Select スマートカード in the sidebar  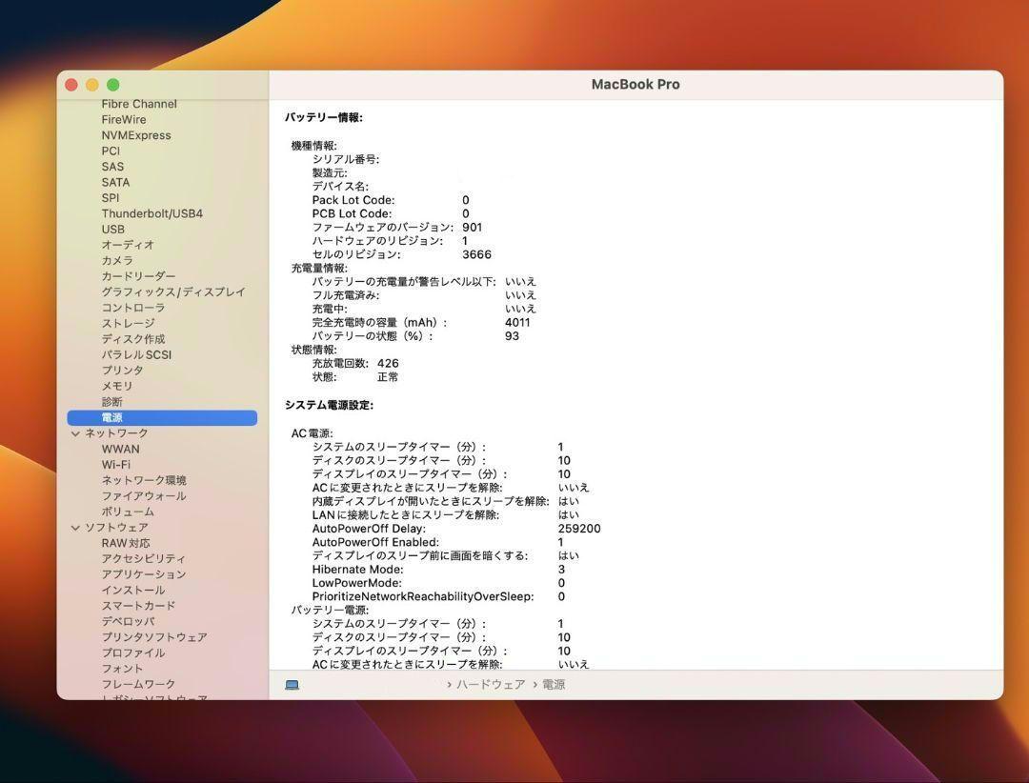pos(138,606)
